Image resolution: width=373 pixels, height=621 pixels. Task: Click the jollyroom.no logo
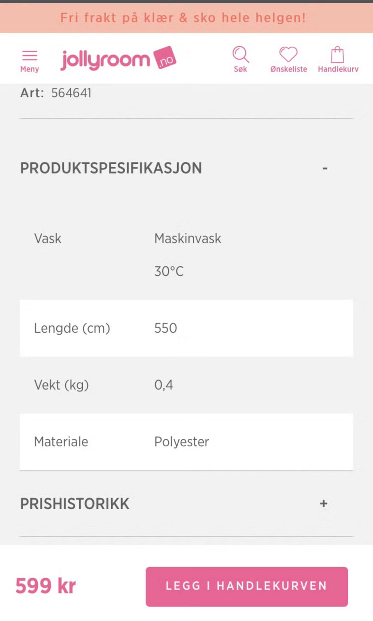[x=118, y=59]
